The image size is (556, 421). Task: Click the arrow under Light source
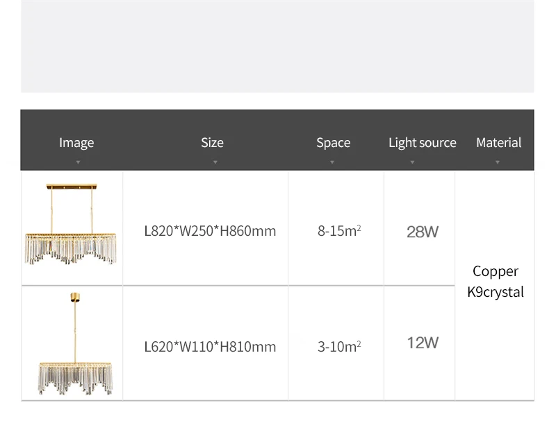412,162
